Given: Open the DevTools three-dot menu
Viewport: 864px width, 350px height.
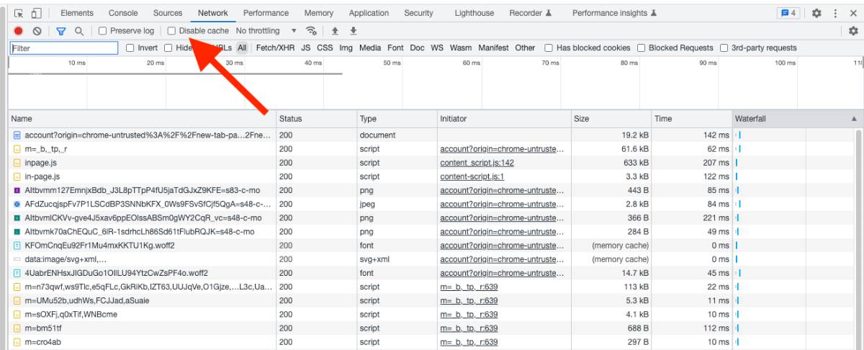Looking at the screenshot, I should click(x=835, y=13).
